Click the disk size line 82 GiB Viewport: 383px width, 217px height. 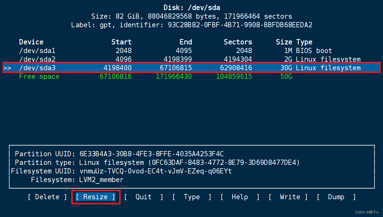coord(191,16)
